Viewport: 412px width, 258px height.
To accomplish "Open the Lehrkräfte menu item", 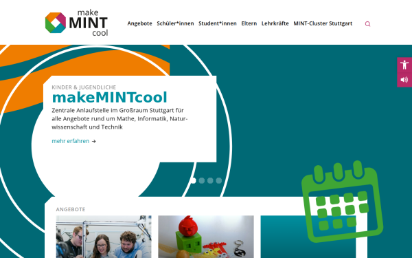I will coord(275,23).
